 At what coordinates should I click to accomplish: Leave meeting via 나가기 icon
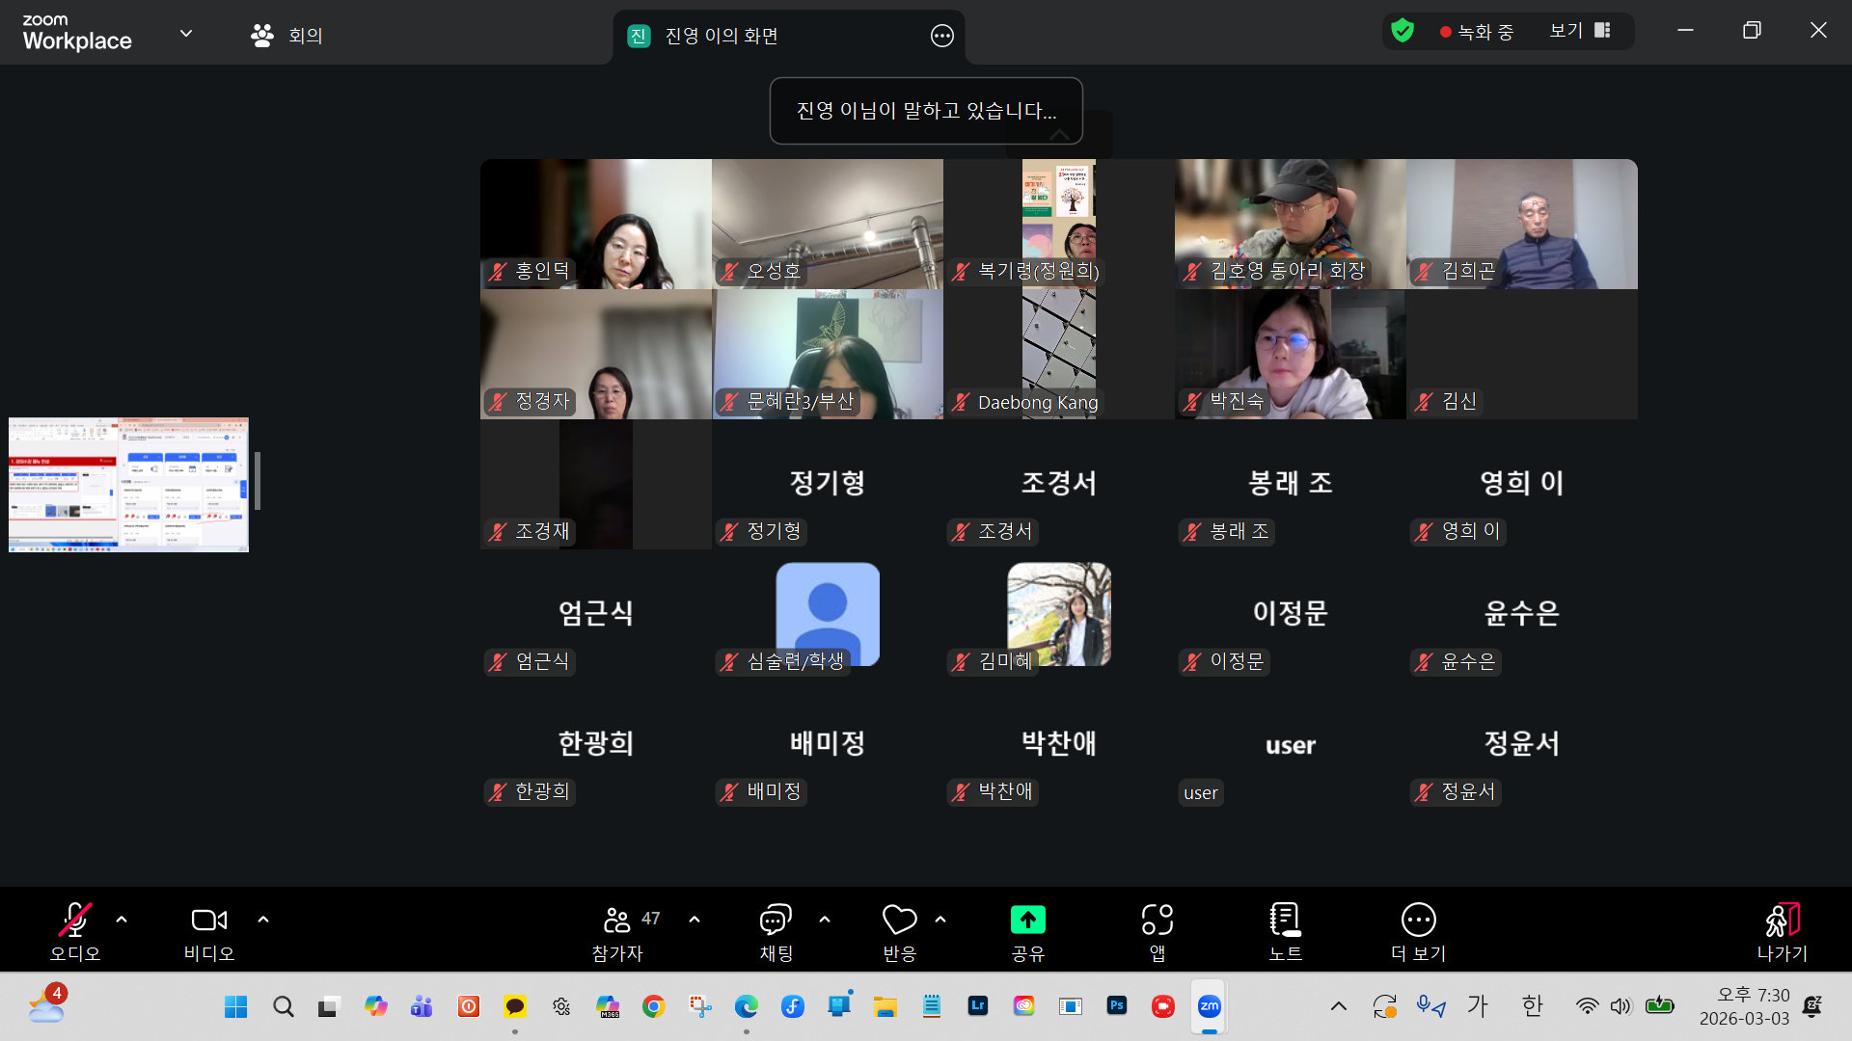tap(1782, 921)
